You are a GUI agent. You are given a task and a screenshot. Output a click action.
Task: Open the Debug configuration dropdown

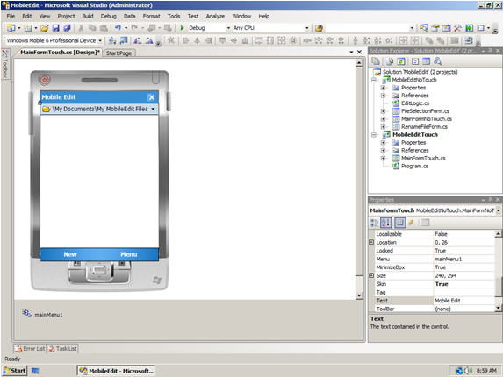pos(229,28)
